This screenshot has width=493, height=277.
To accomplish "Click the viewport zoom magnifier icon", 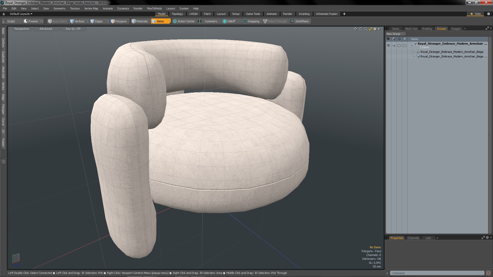I will [366, 29].
